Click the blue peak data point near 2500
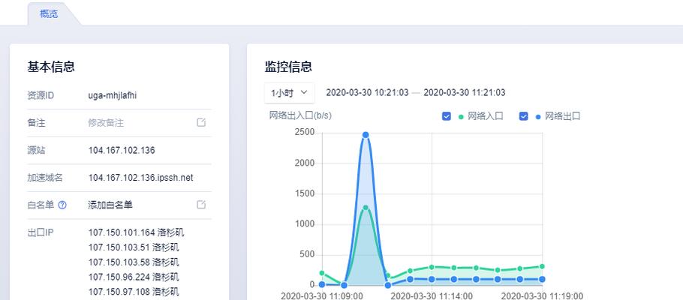The height and width of the screenshot is (300, 683). coord(366,135)
